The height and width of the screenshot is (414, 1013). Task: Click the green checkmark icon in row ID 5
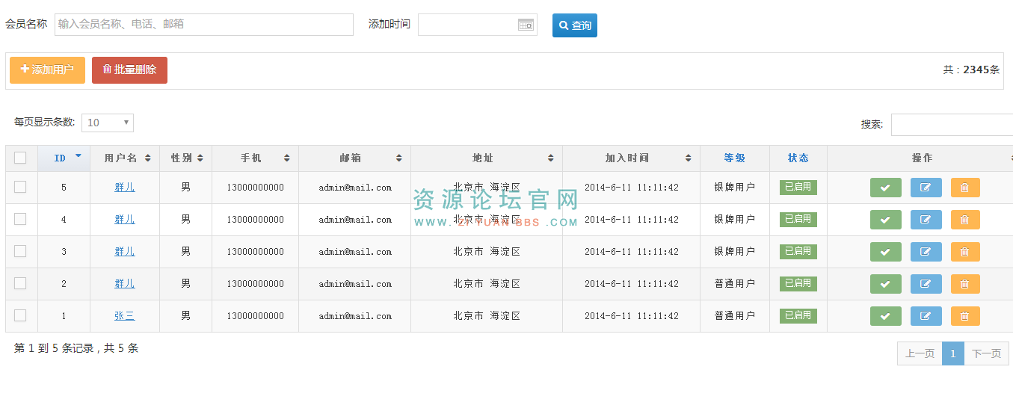[x=885, y=188]
